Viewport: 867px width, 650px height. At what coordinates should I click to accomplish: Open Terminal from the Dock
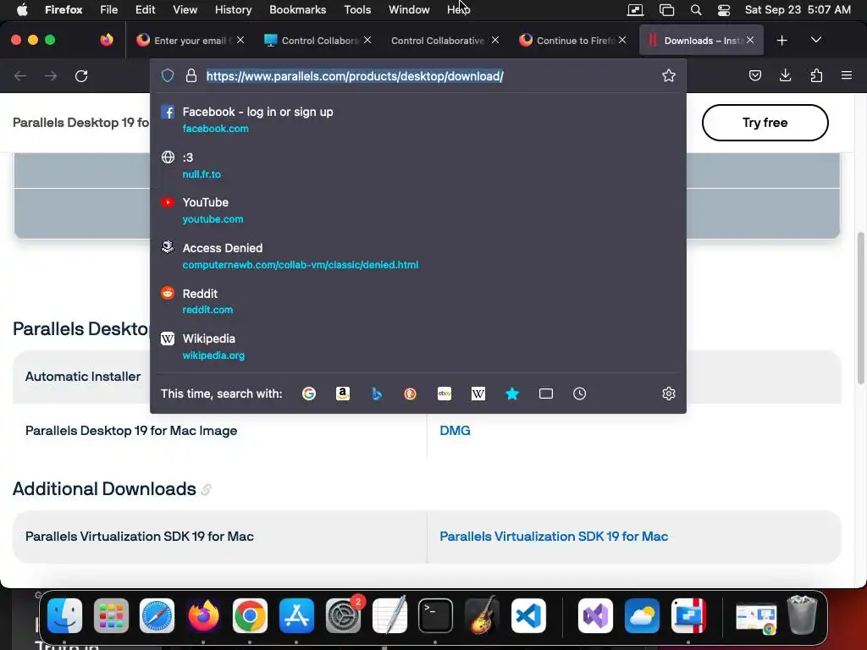pos(436,615)
